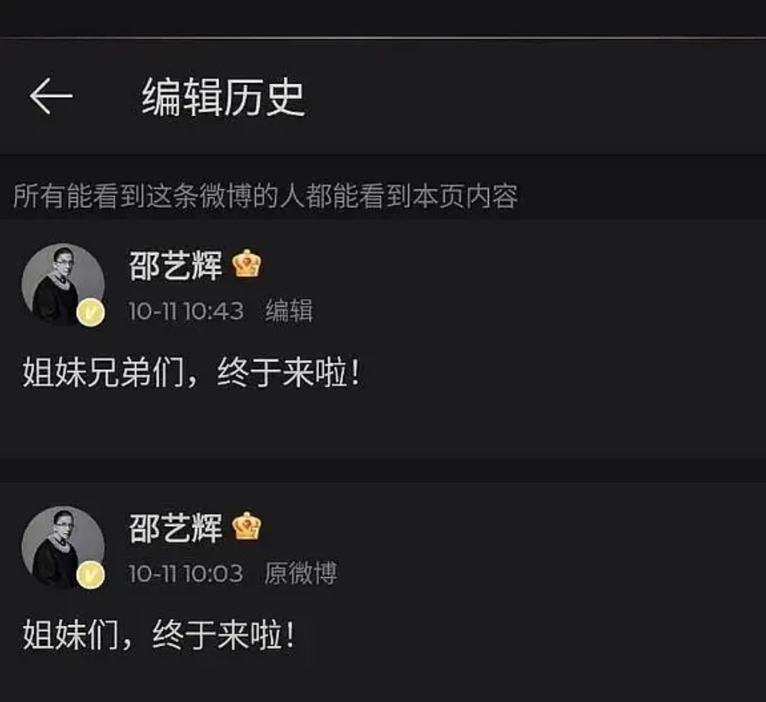Open post text 姐妹兄弟们，终于来啦！
This screenshot has height=702, width=766.
[191, 373]
